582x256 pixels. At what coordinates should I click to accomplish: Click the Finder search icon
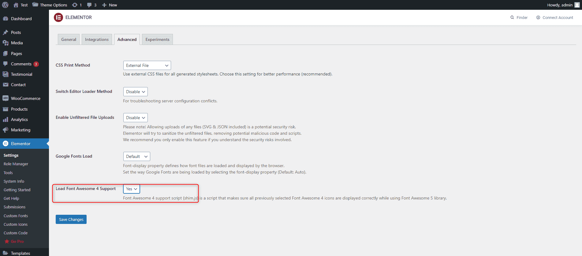[x=512, y=17]
